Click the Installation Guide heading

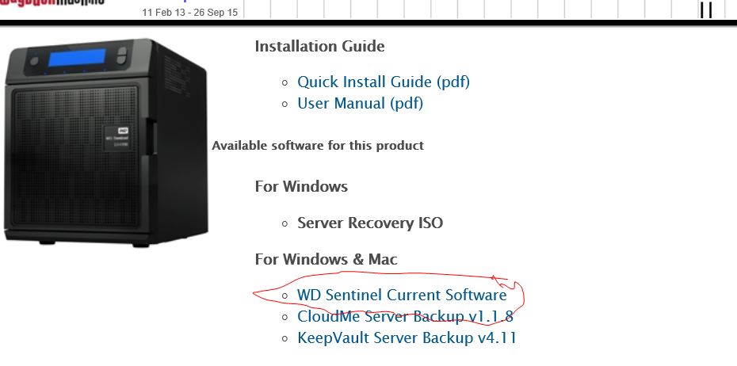(x=319, y=46)
